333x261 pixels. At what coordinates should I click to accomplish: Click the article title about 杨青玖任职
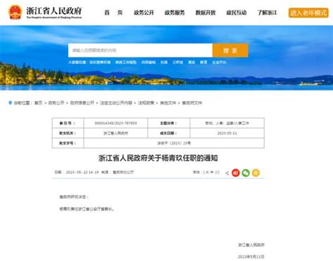coord(158,159)
